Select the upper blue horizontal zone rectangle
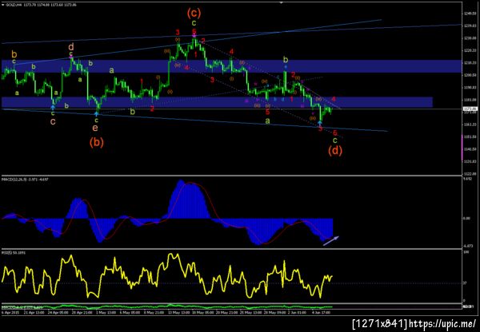Screen dimensions: 480x332 [232, 66]
